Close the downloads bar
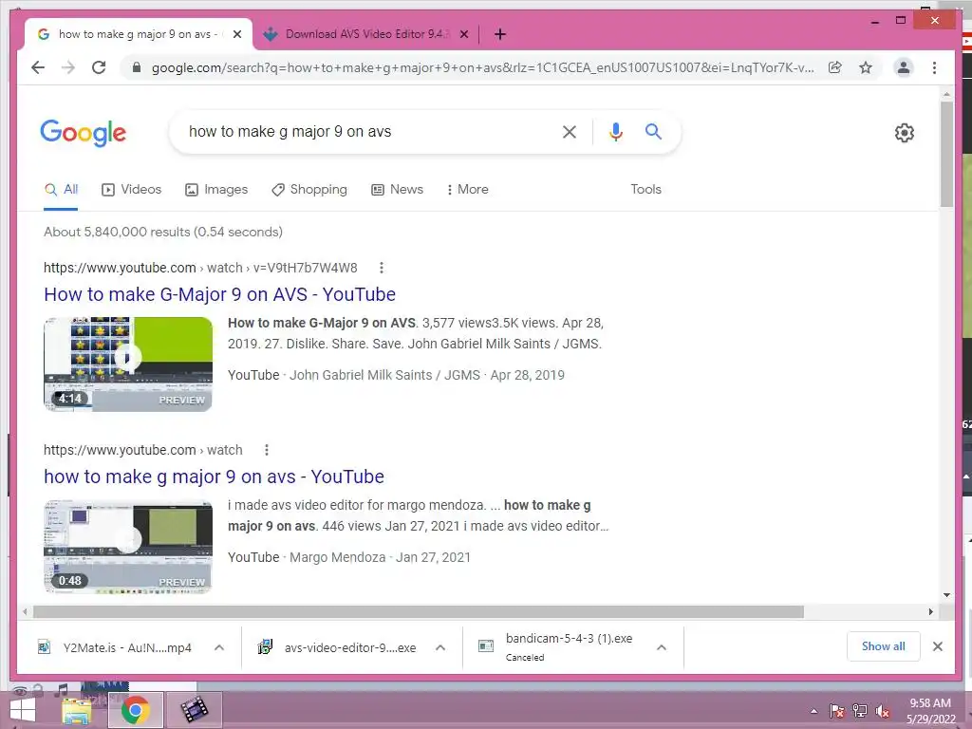972x729 pixels. pos(937,646)
